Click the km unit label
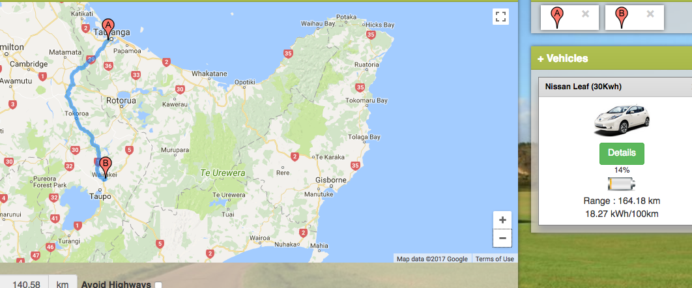The height and width of the screenshot is (288, 692). [63, 284]
